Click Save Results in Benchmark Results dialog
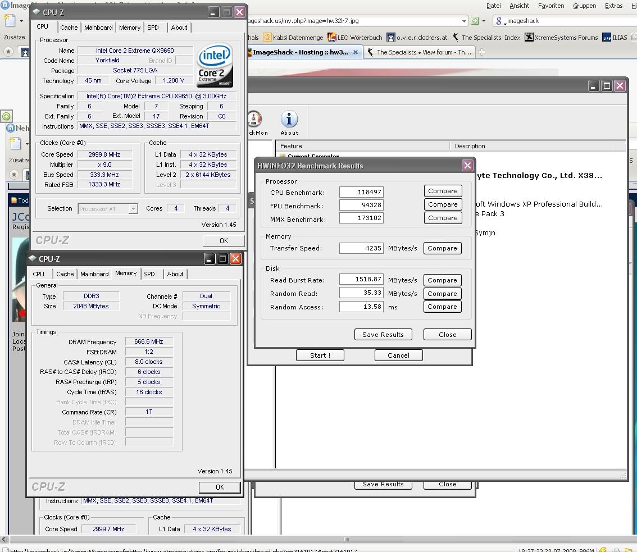637x552 pixels. pos(383,335)
